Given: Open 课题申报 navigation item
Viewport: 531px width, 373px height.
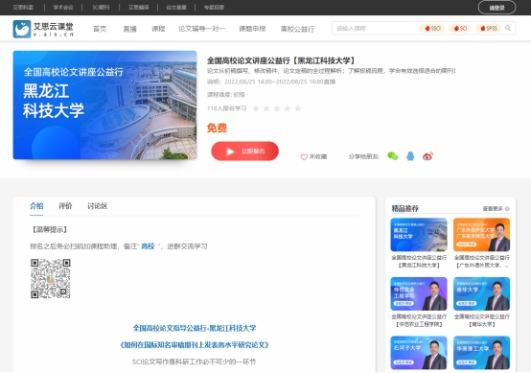Looking at the screenshot, I should click(252, 29).
